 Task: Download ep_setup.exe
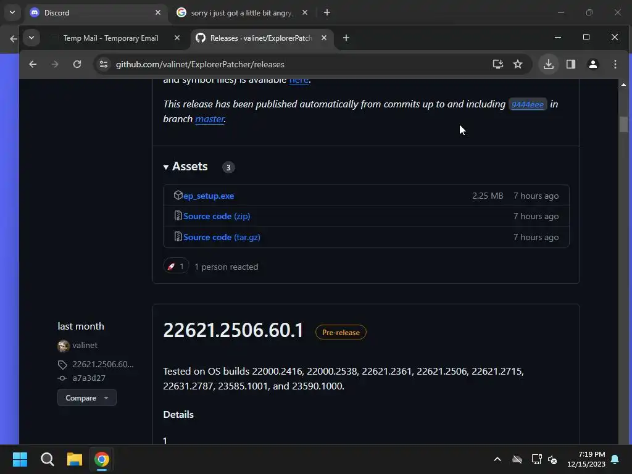209,196
